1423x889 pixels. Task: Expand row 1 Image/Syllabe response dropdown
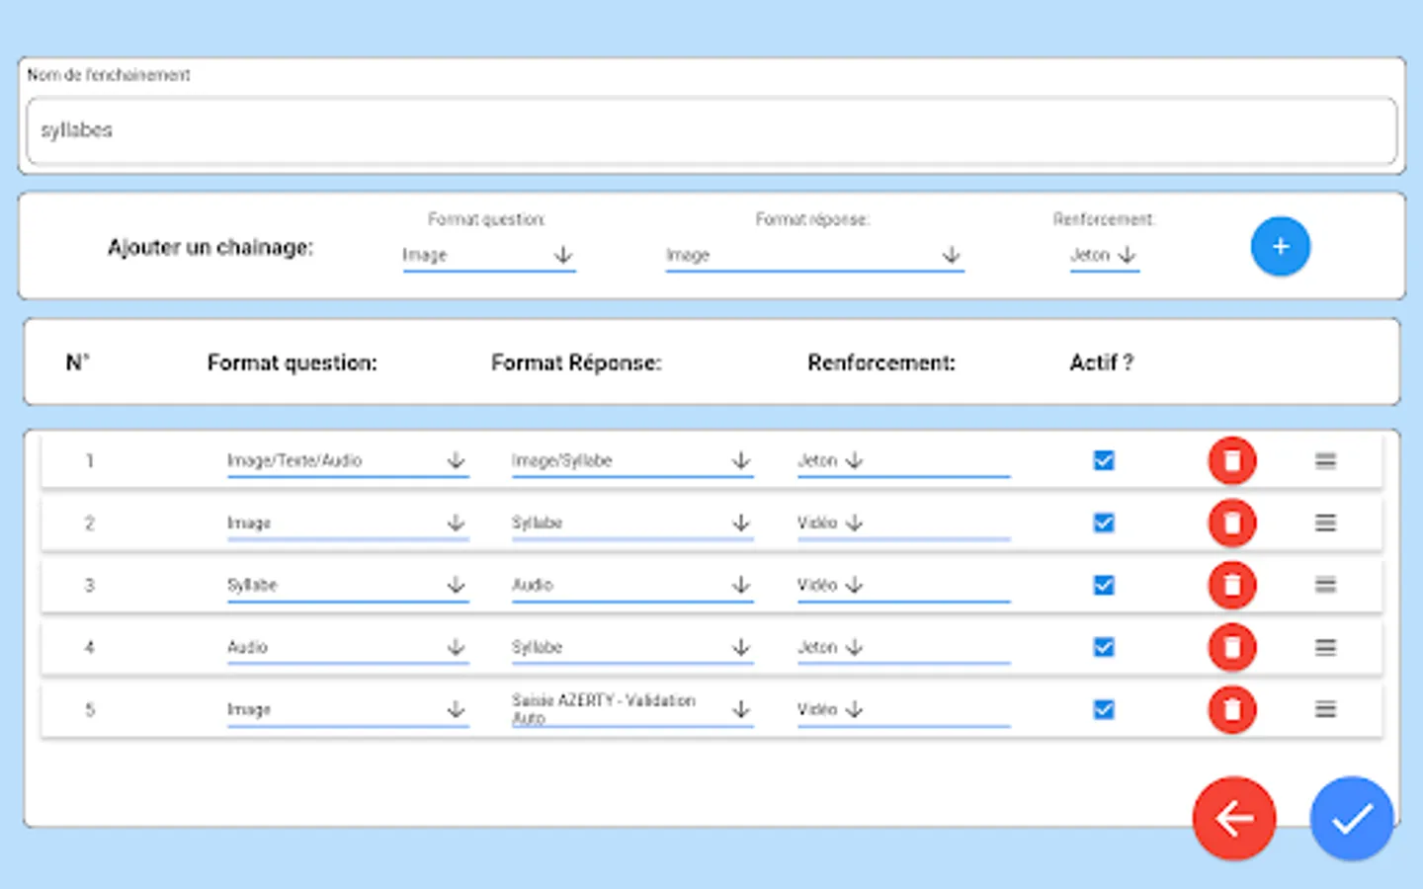pos(631,460)
